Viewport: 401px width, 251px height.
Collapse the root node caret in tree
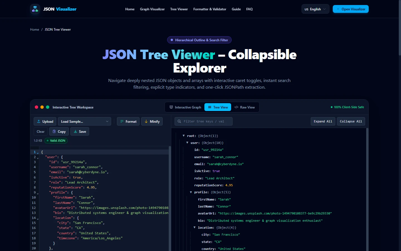[x=184, y=136]
